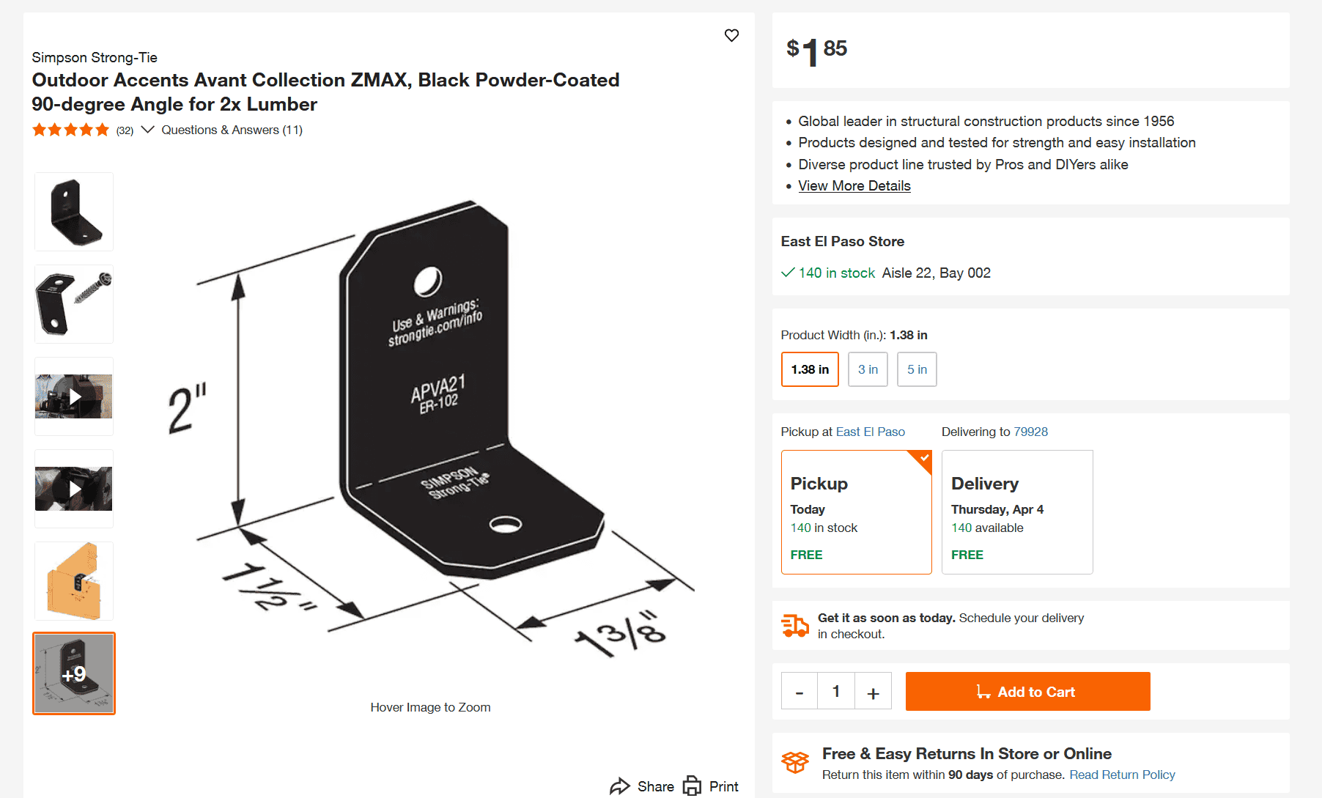View the angle with screw thumbnail

coord(74,304)
